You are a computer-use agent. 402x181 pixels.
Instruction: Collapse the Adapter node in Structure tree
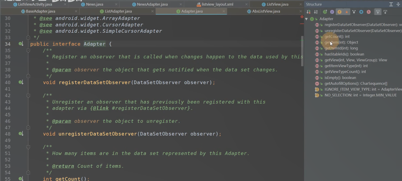pyautogui.click(x=307, y=19)
